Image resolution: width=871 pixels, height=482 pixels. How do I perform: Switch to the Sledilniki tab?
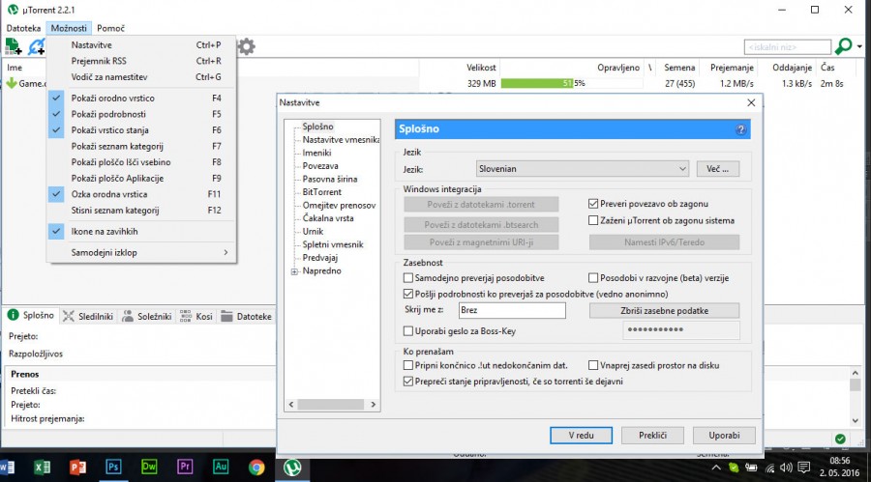[x=88, y=316]
